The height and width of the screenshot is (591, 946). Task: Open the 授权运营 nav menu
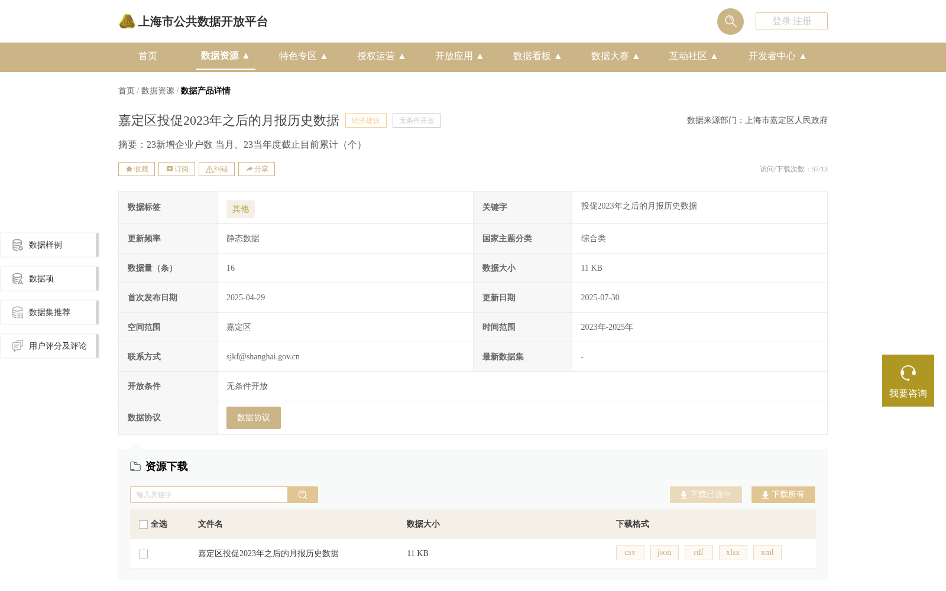tap(381, 56)
